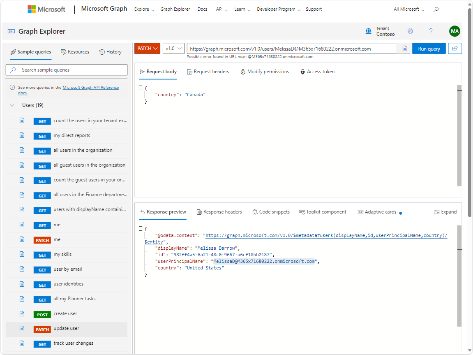This screenshot has height=355, width=473.
Task: Go to Graph Explorer in top navigation
Action: click(x=175, y=9)
